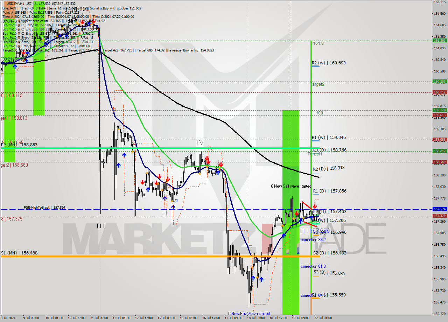
Task: Select the 'R2 (w) | 160.693' resistance label
Action: (x=329, y=63)
